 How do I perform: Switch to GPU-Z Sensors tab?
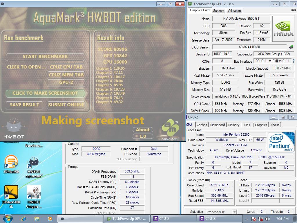tap(218, 11)
